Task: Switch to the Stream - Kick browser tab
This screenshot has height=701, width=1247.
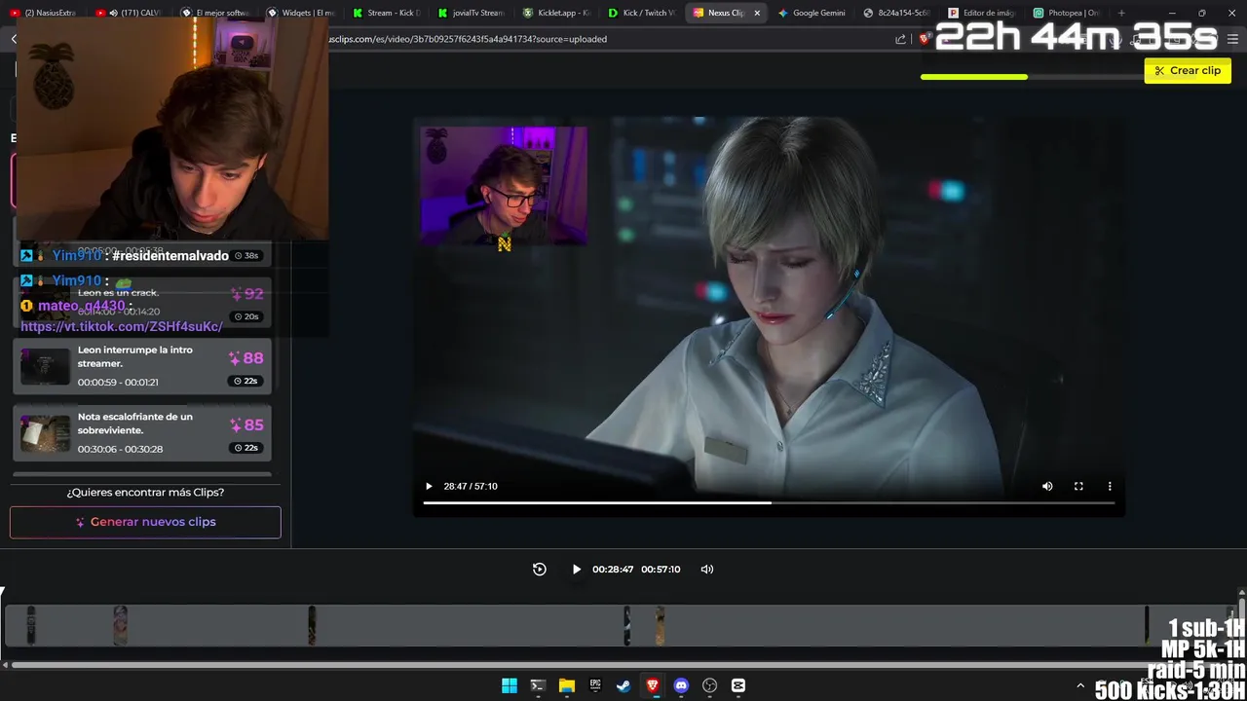Action: point(387,13)
